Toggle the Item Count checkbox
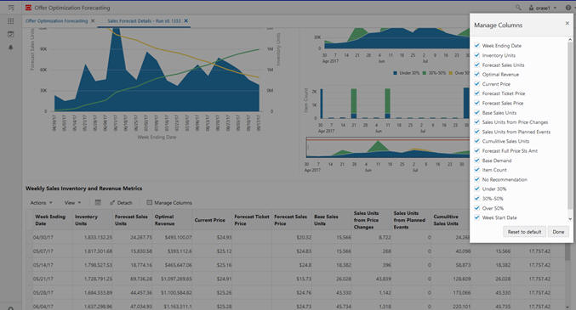Screen dimensions: 576x310 tap(476, 170)
